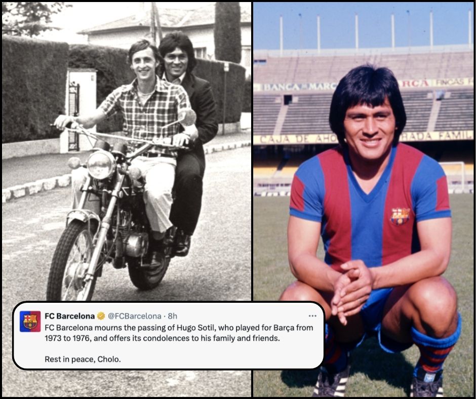
Task: Click the 'Rest in peace, Cholo.' line
Action: pyautogui.click(x=83, y=359)
